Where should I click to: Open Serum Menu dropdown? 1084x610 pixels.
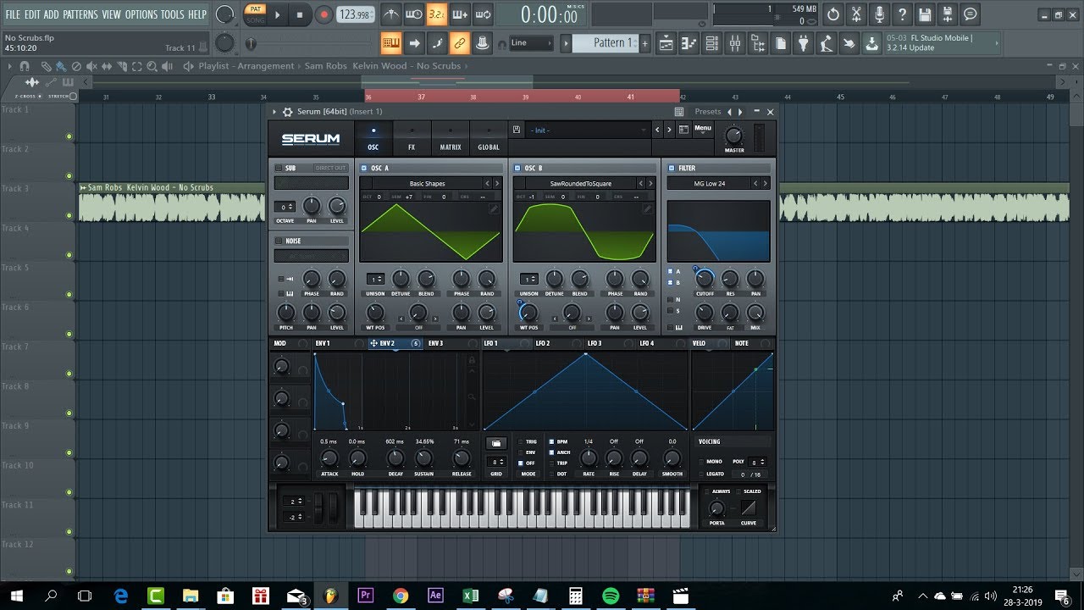[703, 129]
